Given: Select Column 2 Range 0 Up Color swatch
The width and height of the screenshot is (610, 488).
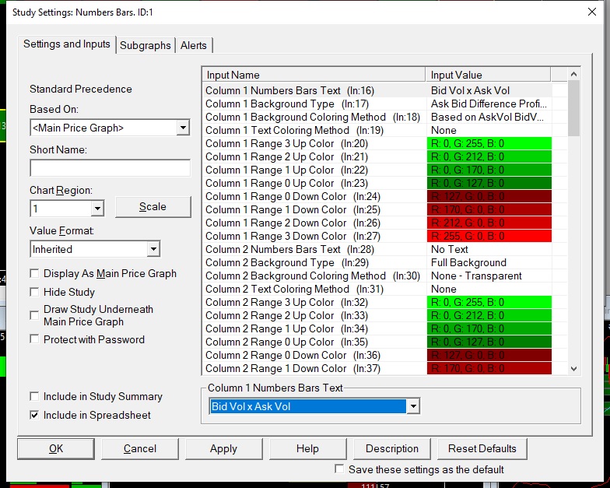Looking at the screenshot, I should point(489,342).
